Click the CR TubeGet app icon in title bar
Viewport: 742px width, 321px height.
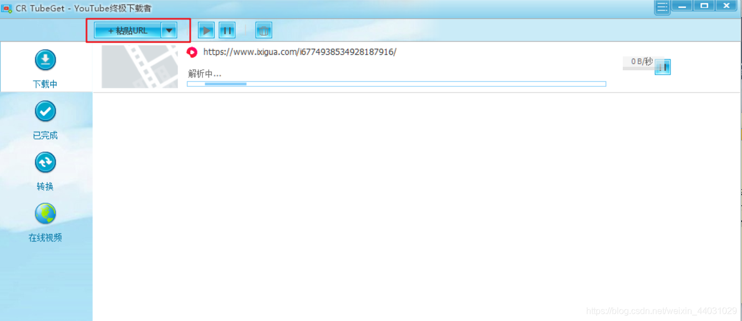click(x=7, y=8)
